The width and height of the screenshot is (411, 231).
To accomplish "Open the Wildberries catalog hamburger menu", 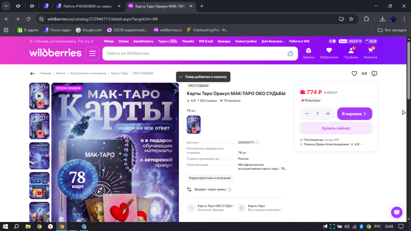I will tap(92, 53).
